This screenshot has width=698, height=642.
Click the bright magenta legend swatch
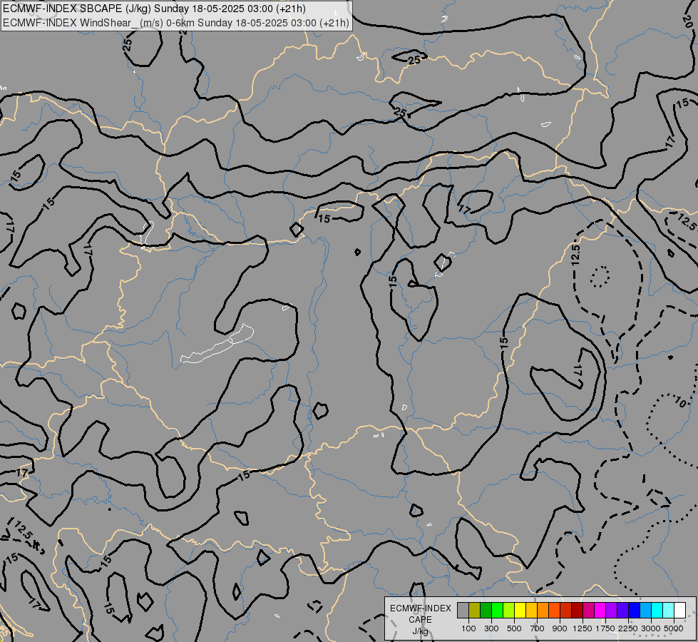[600, 610]
